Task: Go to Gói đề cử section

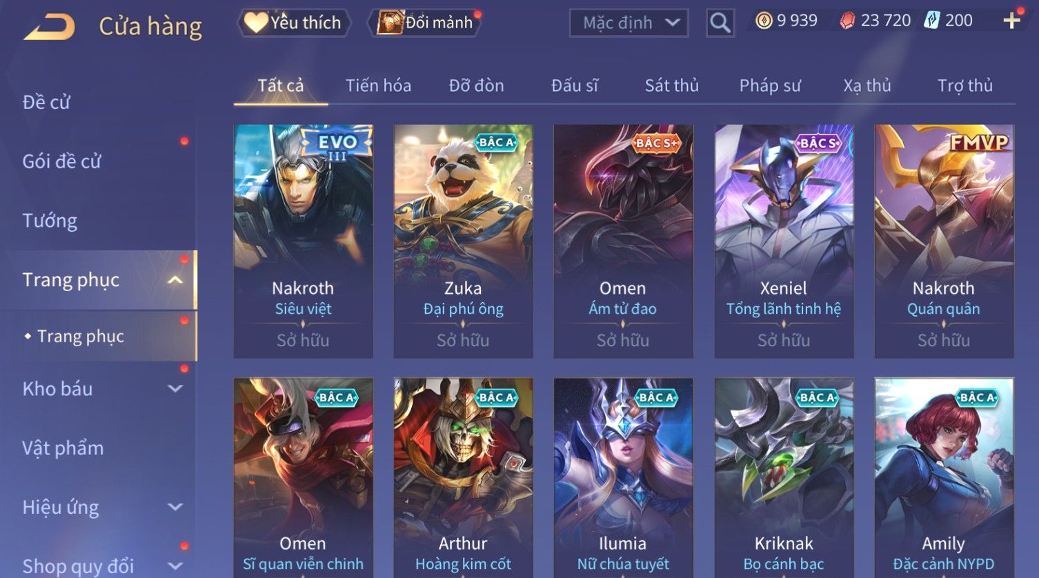Action: pyautogui.click(x=61, y=161)
